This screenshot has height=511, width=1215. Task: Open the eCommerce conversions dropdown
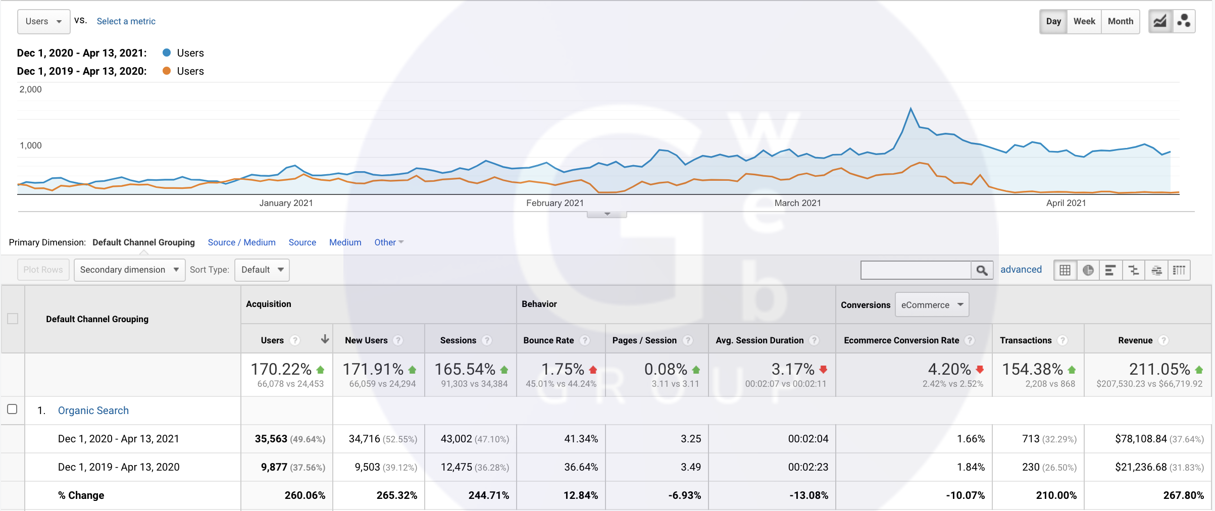(932, 305)
